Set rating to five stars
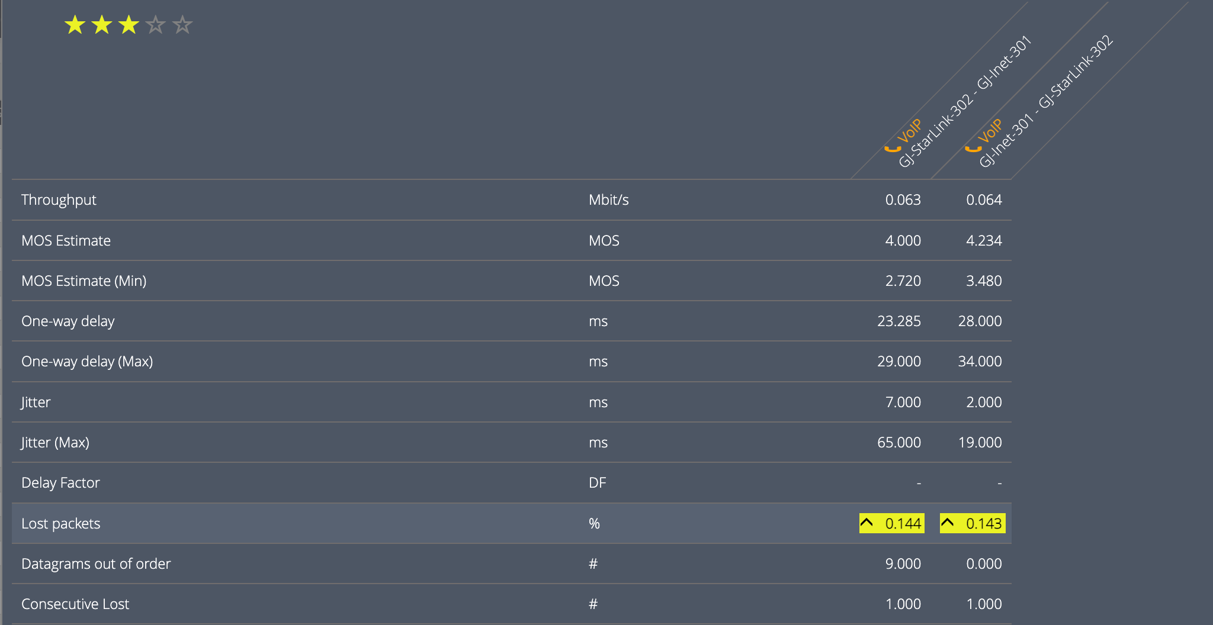Viewport: 1213px width, 625px height. coord(182,25)
